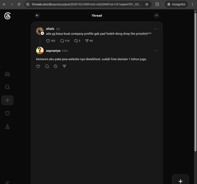Viewport: 197px width, 184px height.
Task: Open the Home feed from the sidebar
Action: [7, 74]
